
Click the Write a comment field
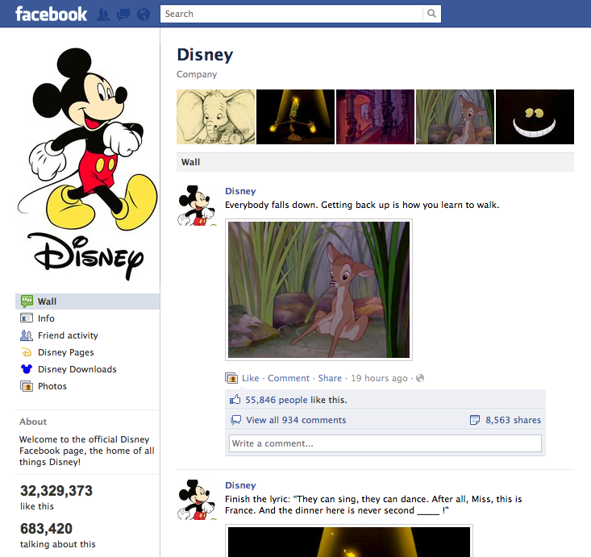pyautogui.click(x=385, y=443)
